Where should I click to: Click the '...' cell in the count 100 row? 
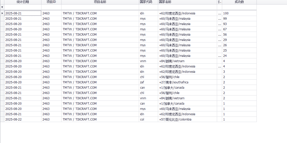pyautogui.click(x=219, y=13)
